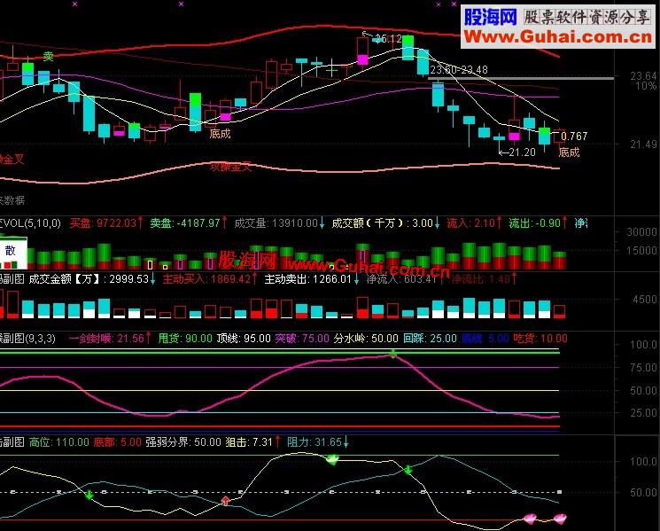The height and width of the screenshot is (531, 660).
Task: Click the green down arrow where the lines cross after the diamond
Action: pyautogui.click(x=408, y=470)
